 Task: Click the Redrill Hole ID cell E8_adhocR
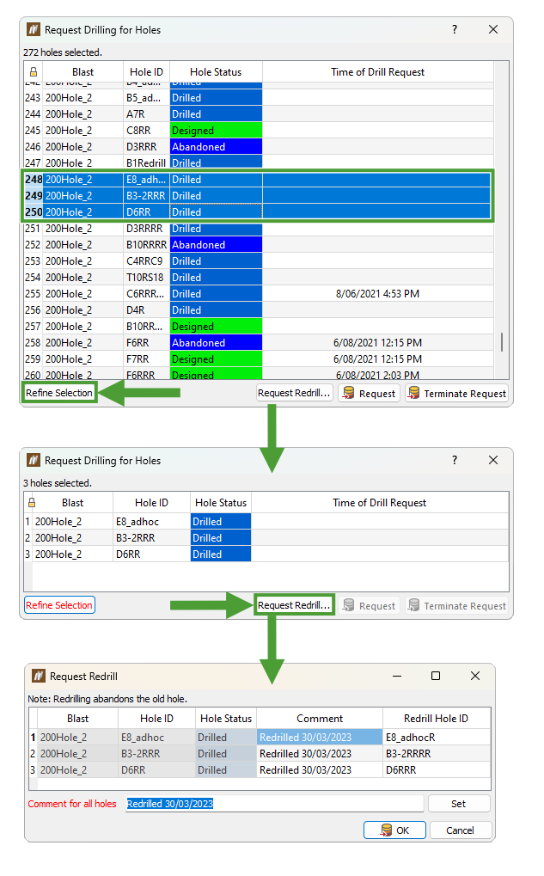click(437, 737)
